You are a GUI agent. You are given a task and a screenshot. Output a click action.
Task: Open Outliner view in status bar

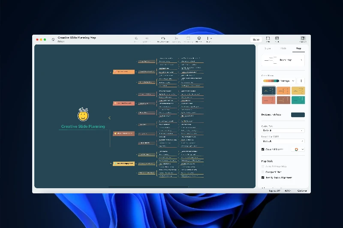(x=303, y=190)
